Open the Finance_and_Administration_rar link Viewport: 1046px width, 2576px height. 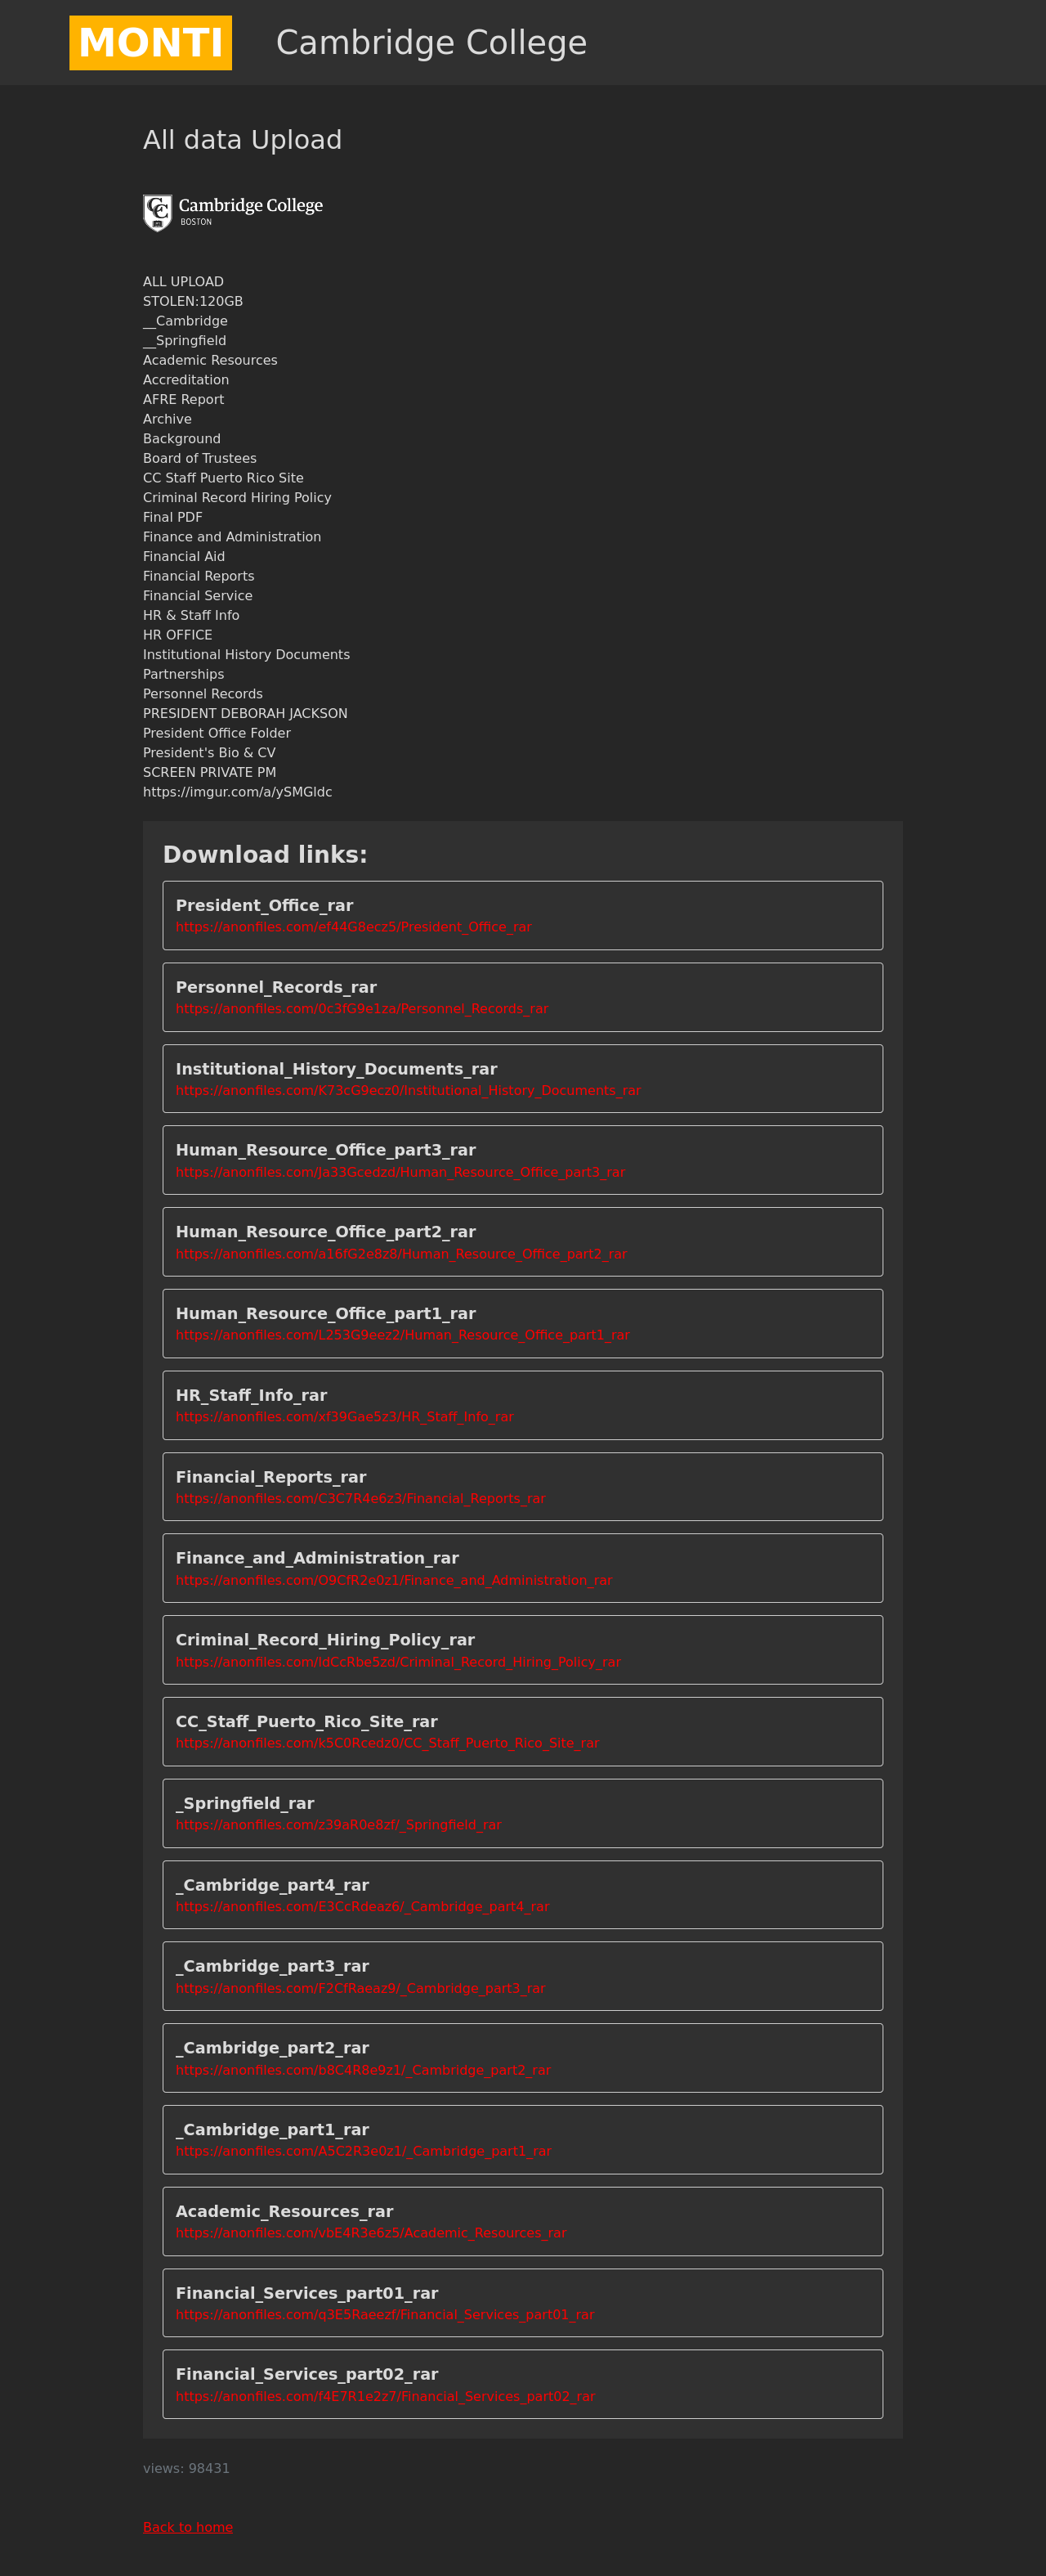tap(394, 1580)
